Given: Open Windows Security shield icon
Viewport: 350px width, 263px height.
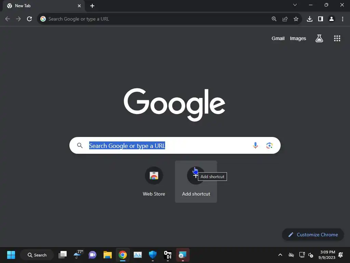Looking at the screenshot, I should click(x=153, y=255).
